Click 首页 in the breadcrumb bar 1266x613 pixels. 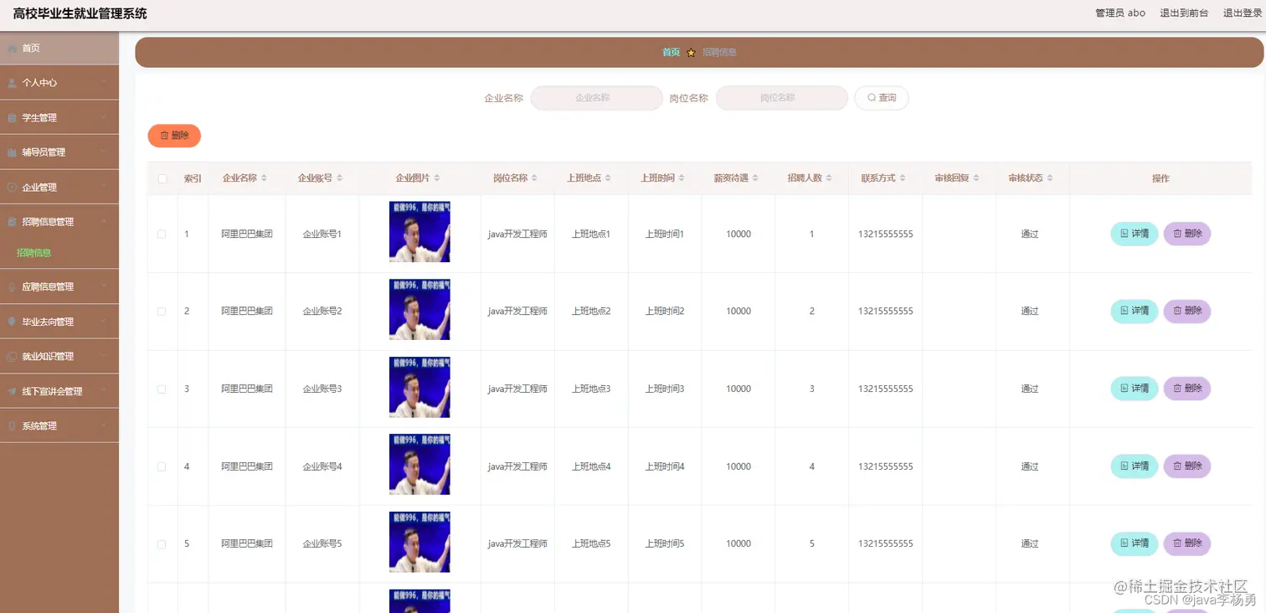(x=671, y=52)
